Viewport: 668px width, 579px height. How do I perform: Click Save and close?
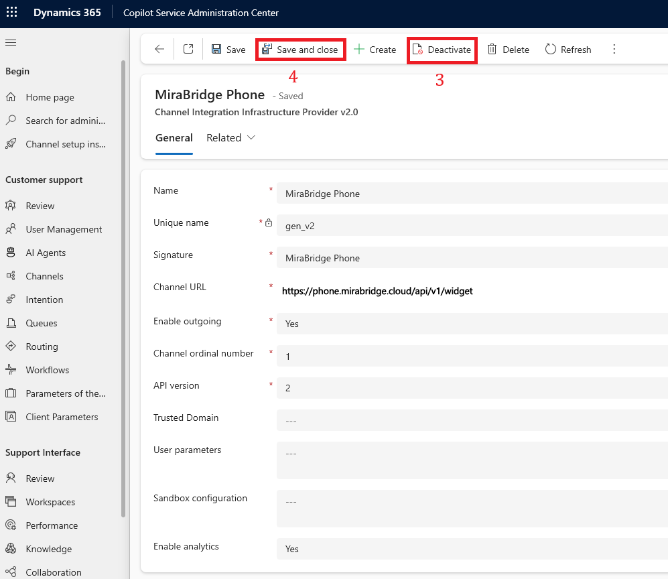click(x=301, y=50)
